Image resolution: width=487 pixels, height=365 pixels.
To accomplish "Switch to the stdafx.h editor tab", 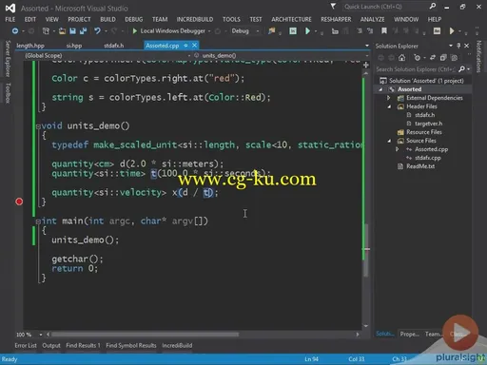I will (114, 46).
